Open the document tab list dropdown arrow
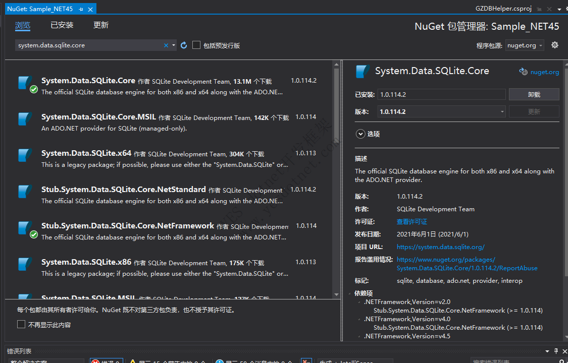Screen dimensions: 568x363 pos(559,10)
